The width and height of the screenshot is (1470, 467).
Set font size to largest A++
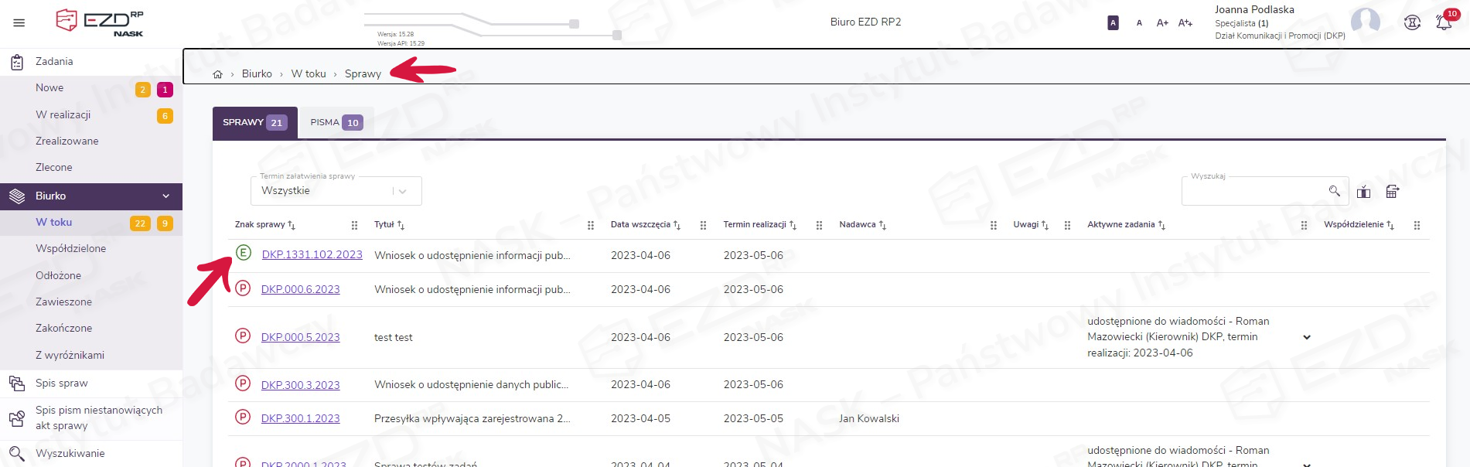pos(1185,23)
